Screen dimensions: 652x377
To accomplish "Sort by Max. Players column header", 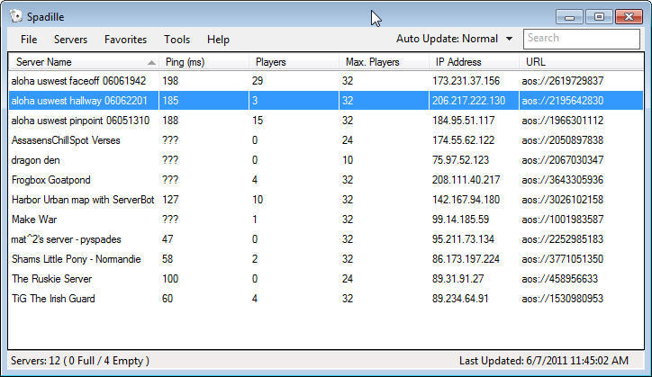I will (384, 62).
